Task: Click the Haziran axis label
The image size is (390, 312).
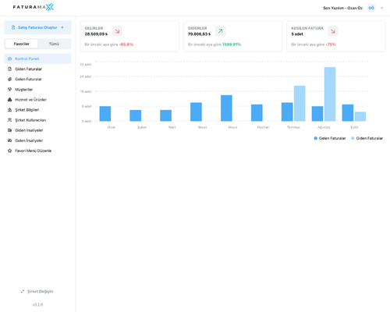Action: (263, 127)
